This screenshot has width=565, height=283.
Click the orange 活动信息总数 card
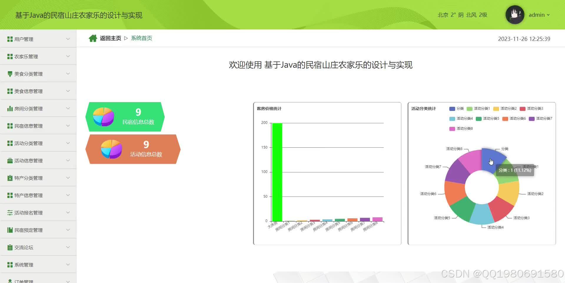tap(133, 149)
